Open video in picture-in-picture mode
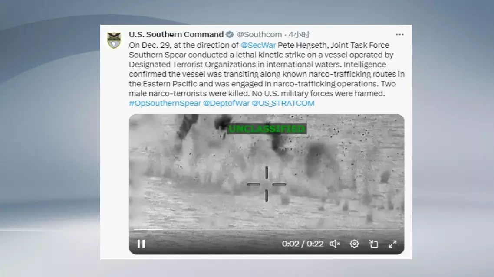This screenshot has height=277, width=494. (x=373, y=244)
